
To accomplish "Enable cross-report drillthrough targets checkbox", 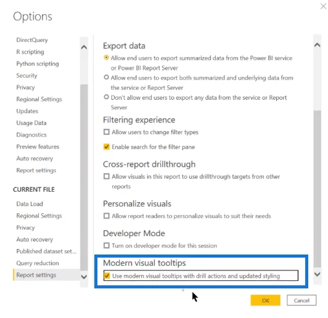I will [x=107, y=176].
